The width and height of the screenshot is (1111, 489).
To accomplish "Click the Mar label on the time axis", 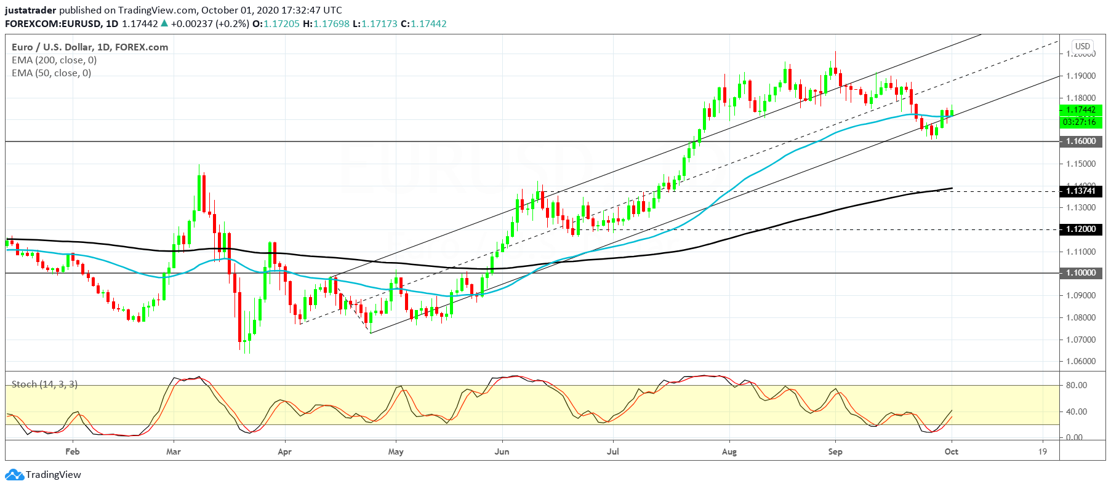I will (174, 451).
